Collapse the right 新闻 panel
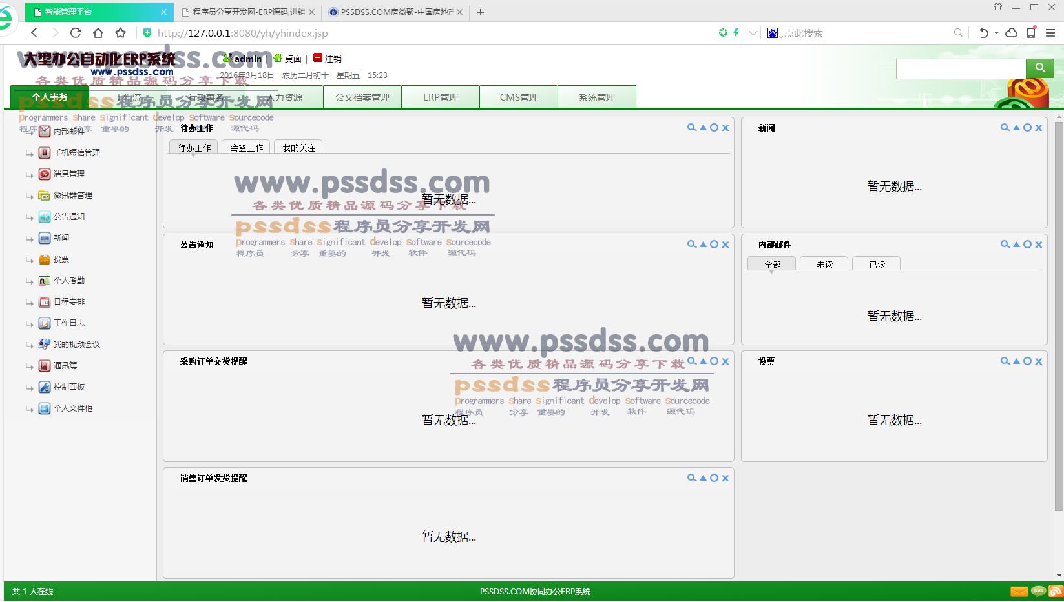The height and width of the screenshot is (602, 1064). point(1016,128)
